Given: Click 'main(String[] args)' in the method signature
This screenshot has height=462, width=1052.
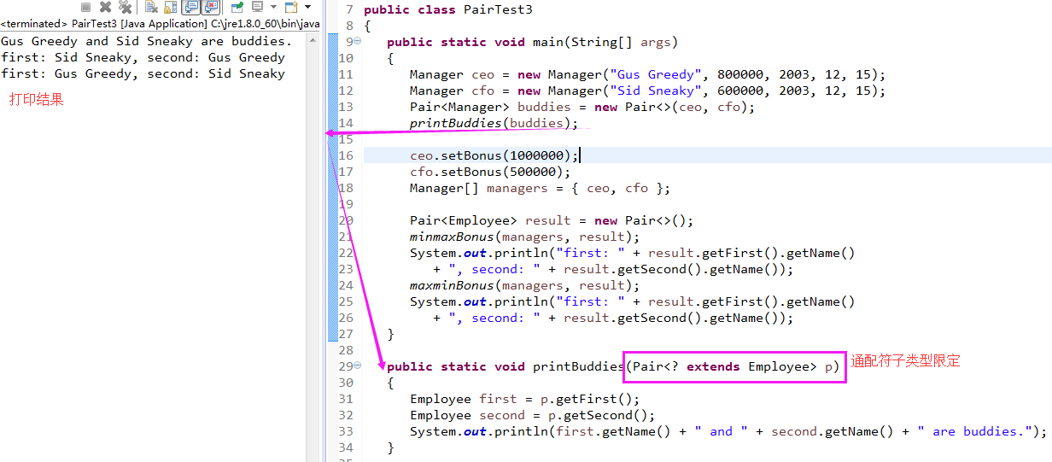Looking at the screenshot, I should [605, 42].
